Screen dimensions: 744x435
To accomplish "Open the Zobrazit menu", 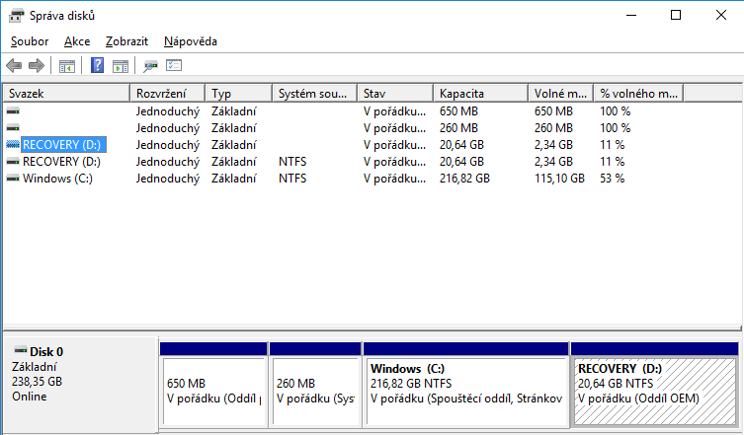I will click(x=126, y=41).
